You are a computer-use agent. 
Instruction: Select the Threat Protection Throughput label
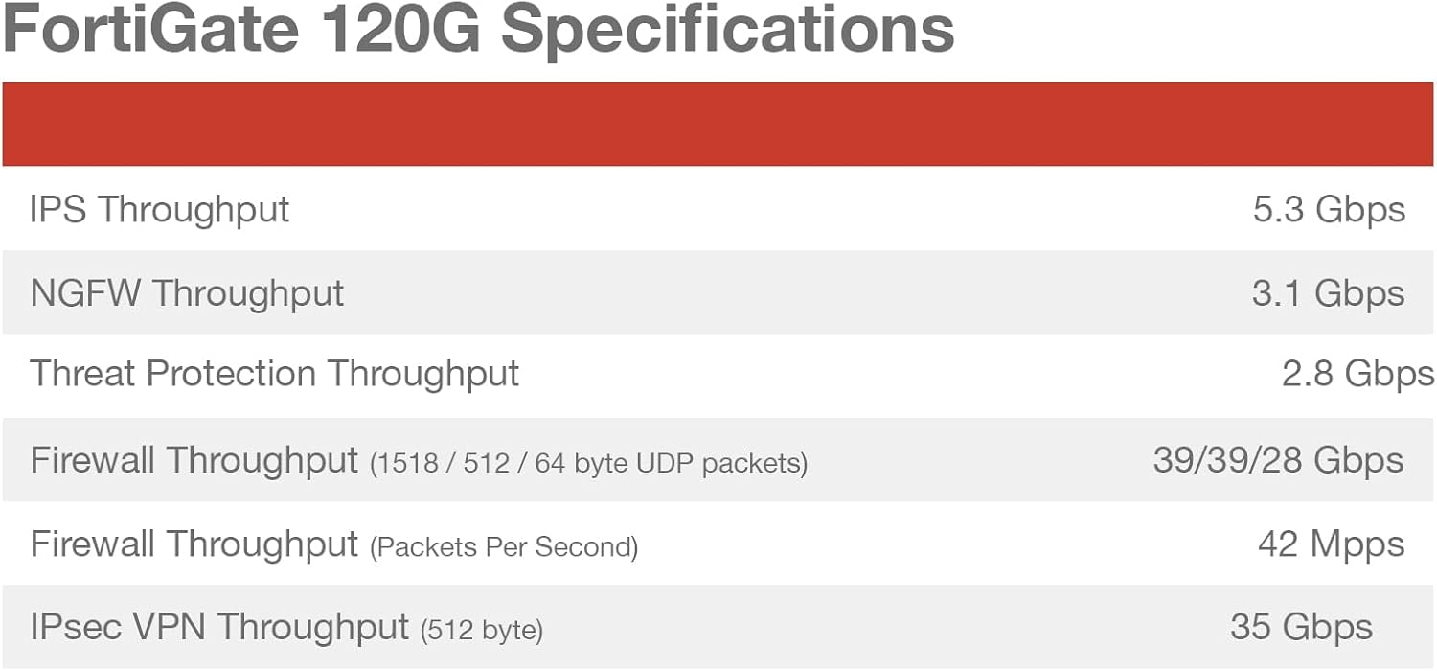tap(274, 374)
